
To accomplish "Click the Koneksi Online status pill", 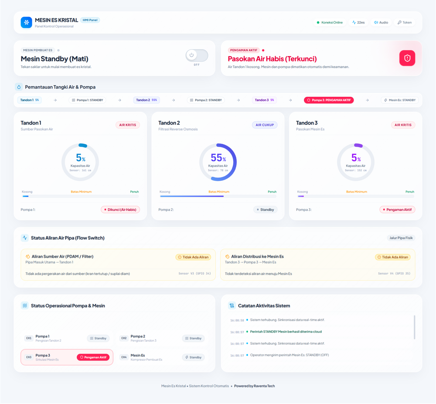I will point(330,23).
